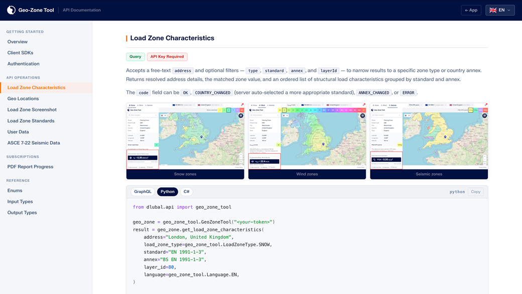Screen dimensions: 522x294
Task: Switch code sample to C# tab
Action: pos(186,191)
